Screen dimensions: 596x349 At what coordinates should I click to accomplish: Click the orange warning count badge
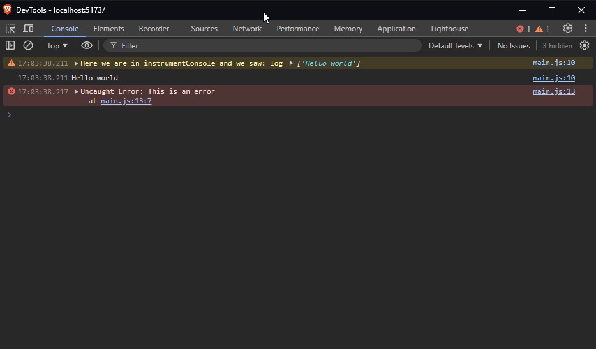click(x=542, y=29)
